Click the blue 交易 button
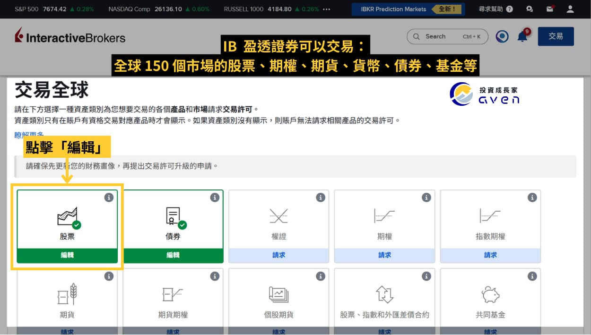Viewport: 591px width, 335px height. [x=556, y=36]
